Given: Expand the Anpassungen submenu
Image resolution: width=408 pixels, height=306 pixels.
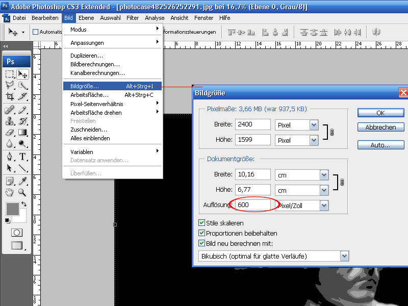Looking at the screenshot, I should (113, 43).
